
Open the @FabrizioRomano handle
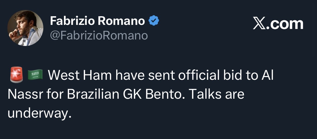(99, 35)
